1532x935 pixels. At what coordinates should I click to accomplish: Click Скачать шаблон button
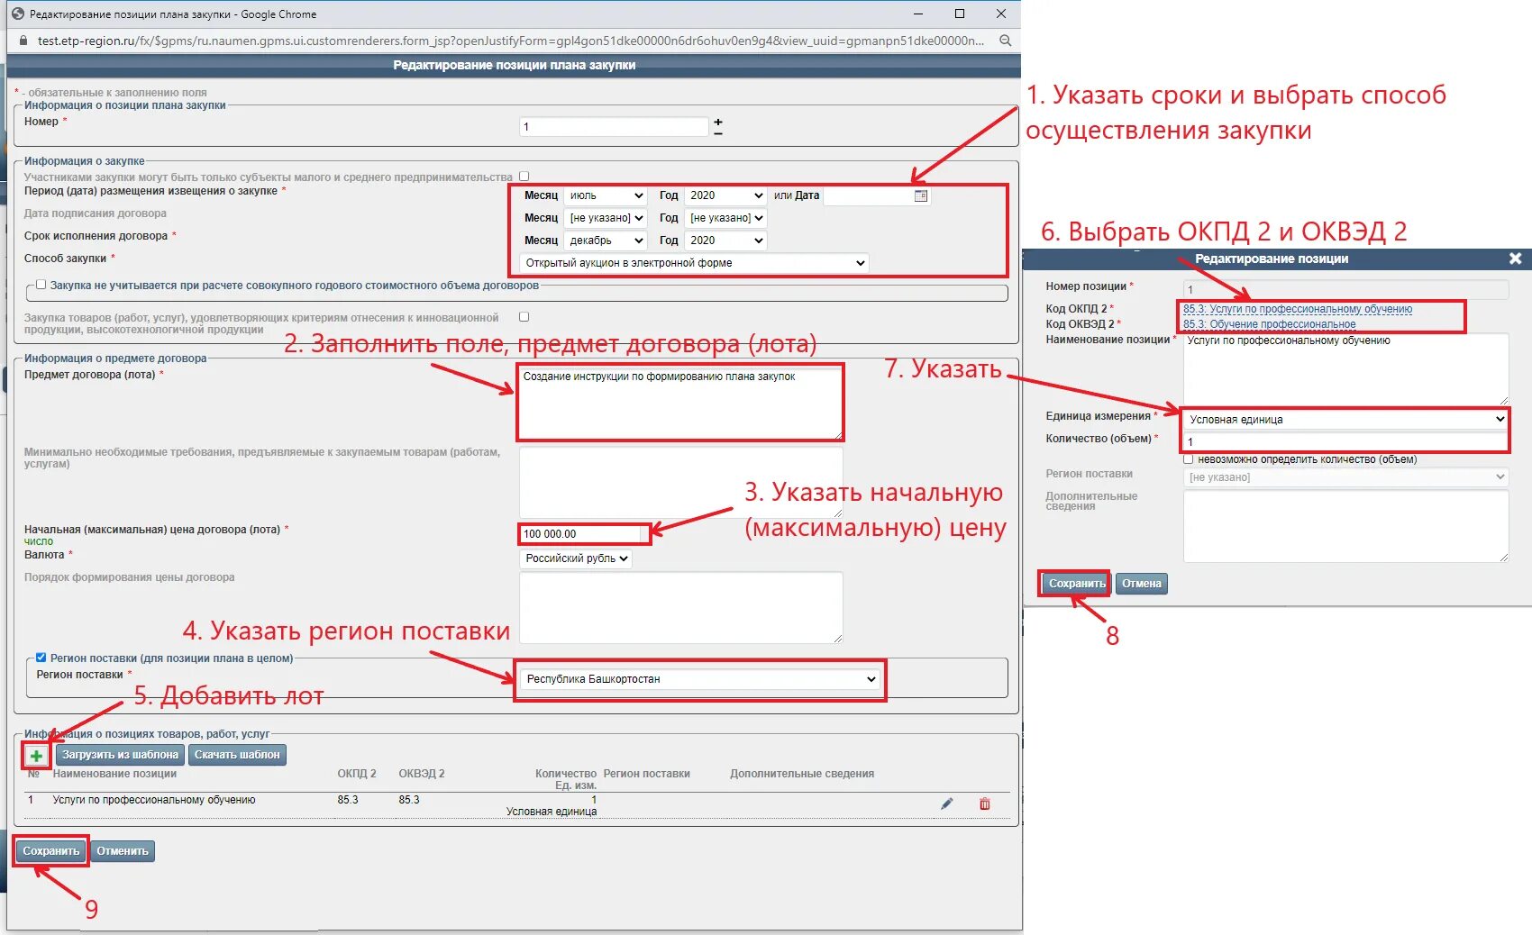[238, 755]
